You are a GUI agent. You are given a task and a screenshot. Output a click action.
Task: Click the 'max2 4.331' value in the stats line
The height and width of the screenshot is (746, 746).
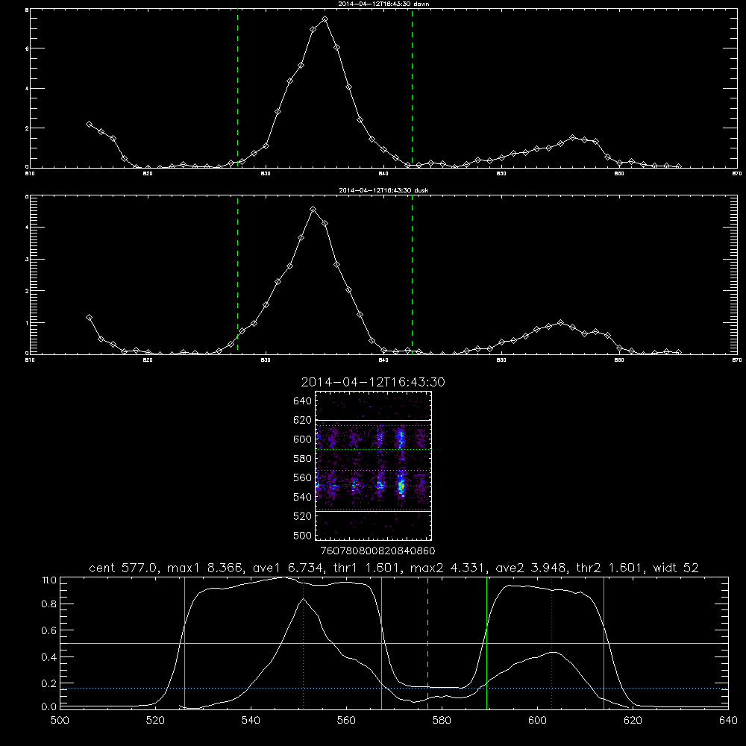[447, 568]
